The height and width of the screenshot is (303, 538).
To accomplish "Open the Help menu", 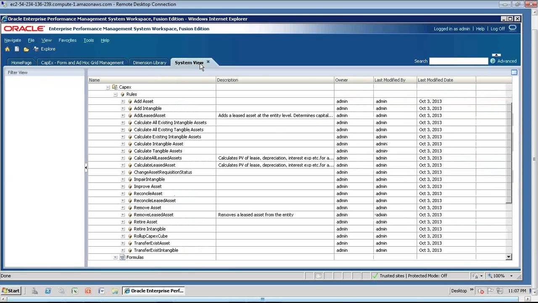I will (x=105, y=40).
